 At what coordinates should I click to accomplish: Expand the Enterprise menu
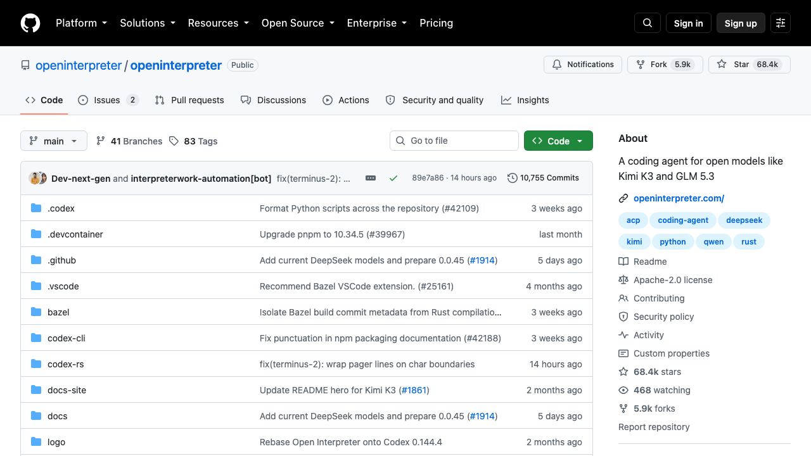[377, 23]
